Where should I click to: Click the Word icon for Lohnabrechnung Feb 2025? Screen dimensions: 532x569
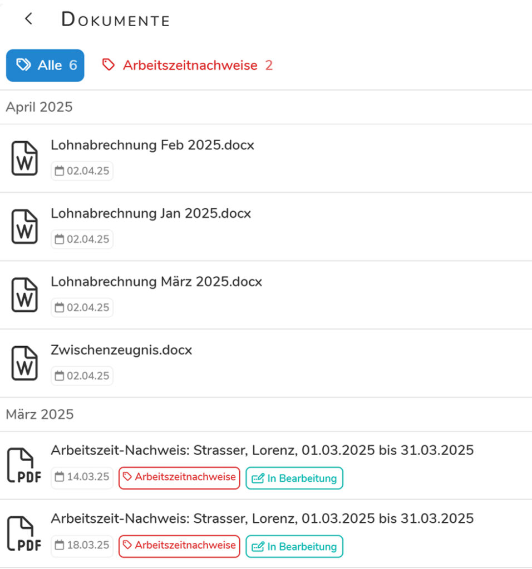tap(24, 158)
